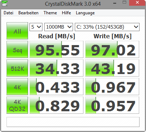The height and width of the screenshot is (132, 146).
Task: Start the 512K benchmark test
Action: [17, 68]
